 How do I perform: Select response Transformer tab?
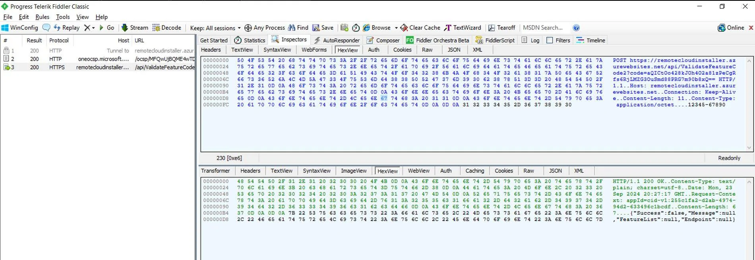pyautogui.click(x=215, y=171)
